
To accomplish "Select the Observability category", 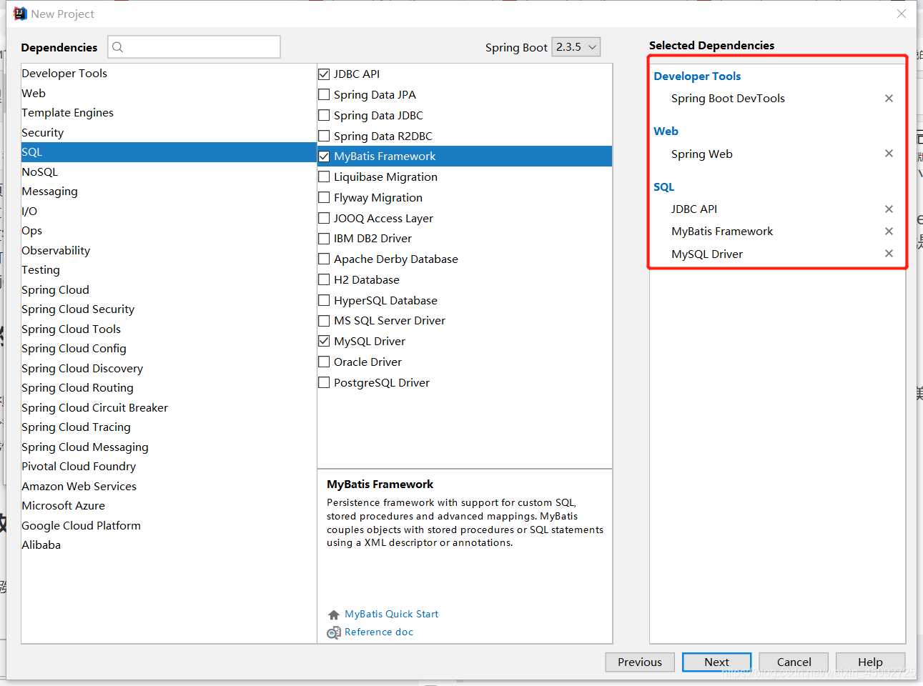I will coord(169,250).
